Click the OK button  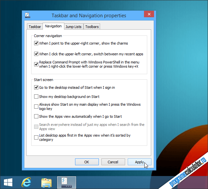click(x=87, y=162)
